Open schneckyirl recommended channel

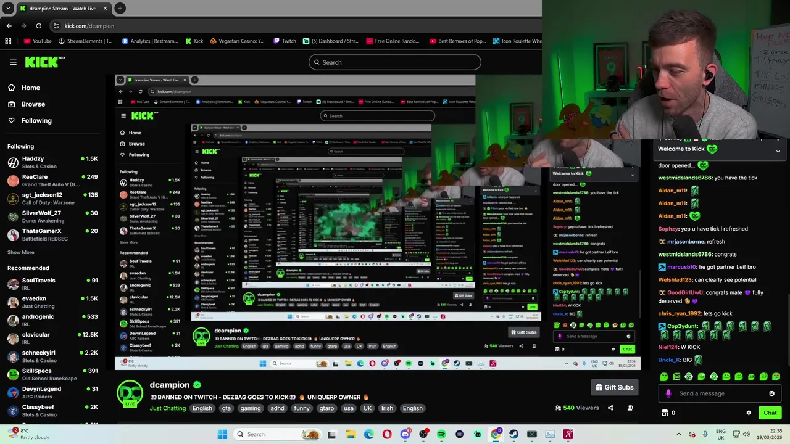(52, 356)
